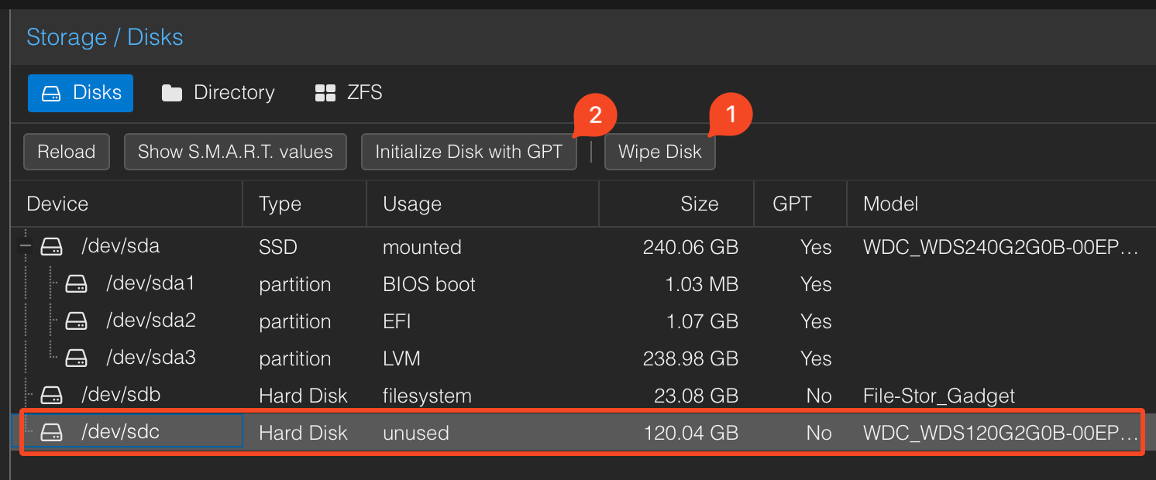Open the Storage / Disks breadcrumb link
Image resolution: width=1156 pixels, height=480 pixels.
coord(105,37)
